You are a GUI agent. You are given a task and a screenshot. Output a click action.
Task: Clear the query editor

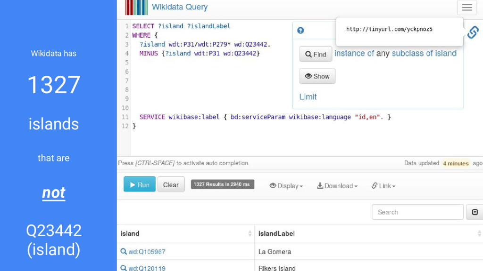[x=171, y=184]
